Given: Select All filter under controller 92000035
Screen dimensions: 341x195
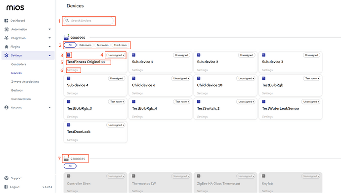Looking at the screenshot, I should [x=70, y=166].
